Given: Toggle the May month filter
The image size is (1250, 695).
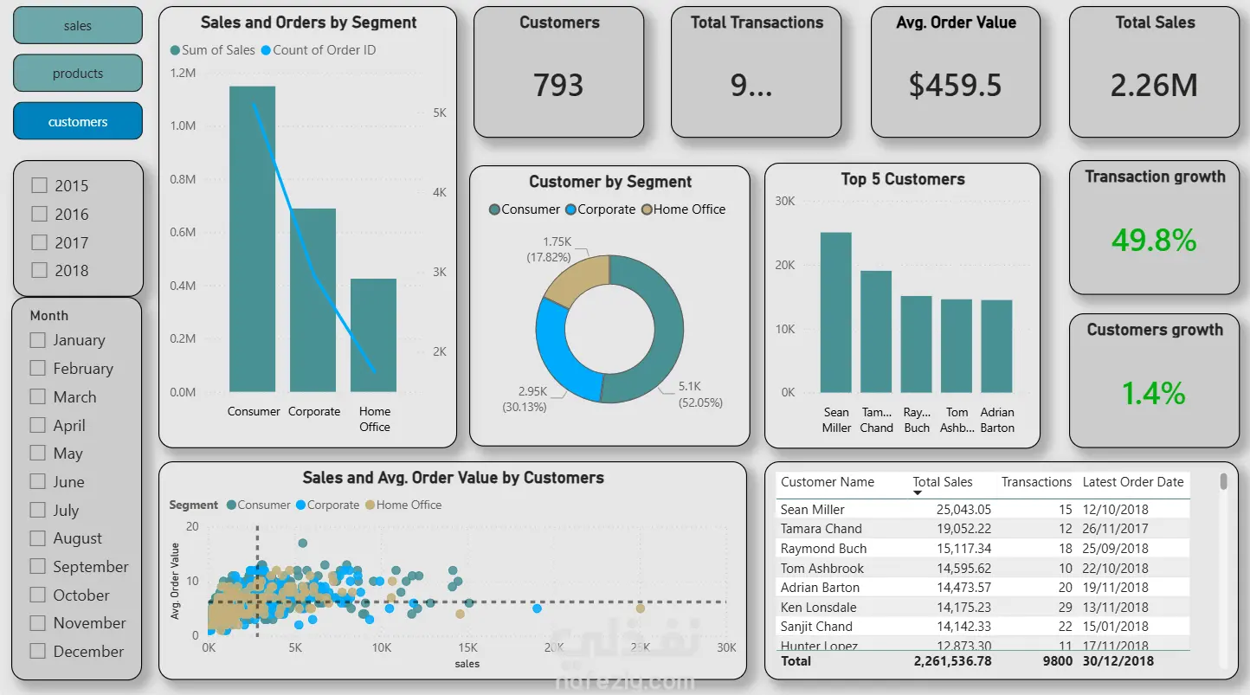Looking at the screenshot, I should [37, 453].
